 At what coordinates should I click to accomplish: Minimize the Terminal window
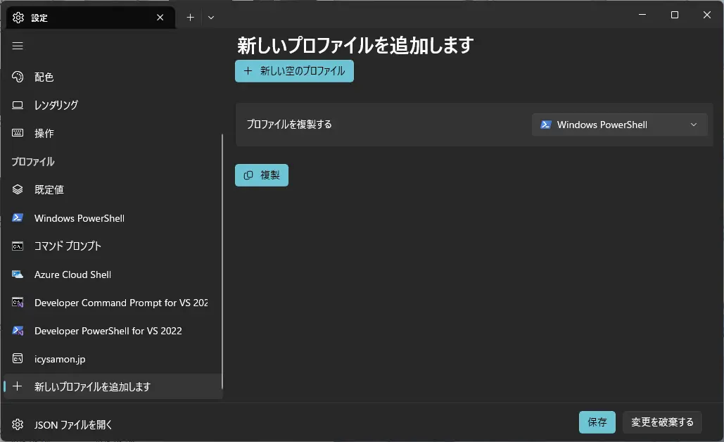pyautogui.click(x=642, y=15)
